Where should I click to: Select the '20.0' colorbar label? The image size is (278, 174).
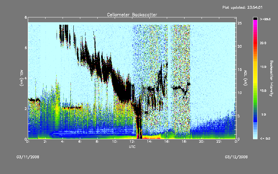pos(263,43)
